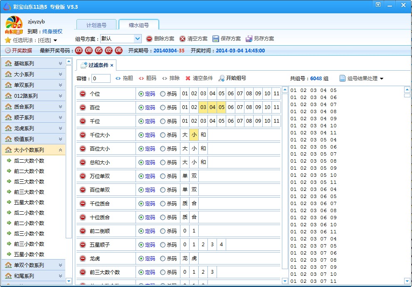Select 定码 radio for 千位大小 row
This screenshot has width=412, height=287.
click(141, 135)
